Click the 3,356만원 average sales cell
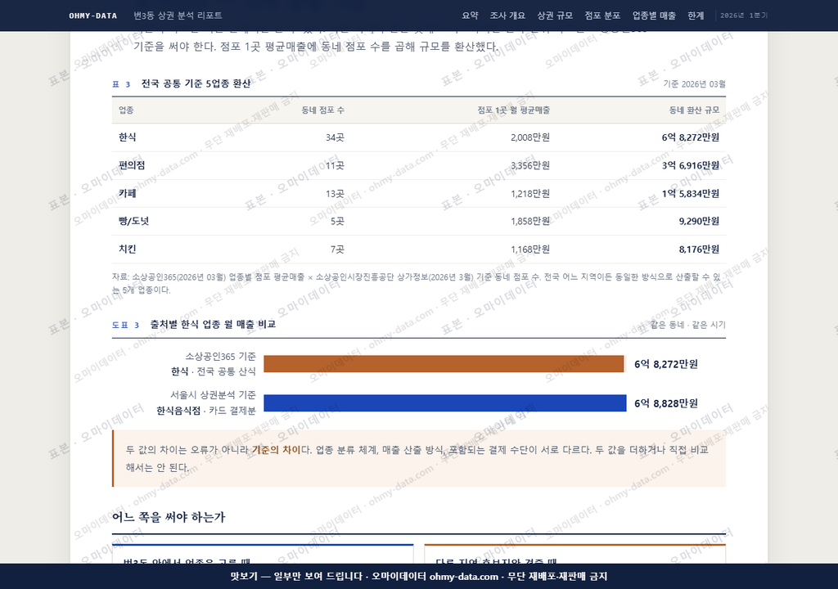 [529, 165]
